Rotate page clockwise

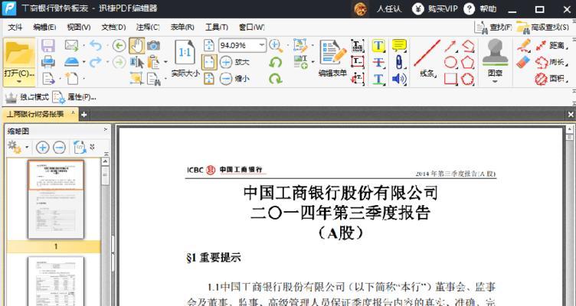coord(276,79)
